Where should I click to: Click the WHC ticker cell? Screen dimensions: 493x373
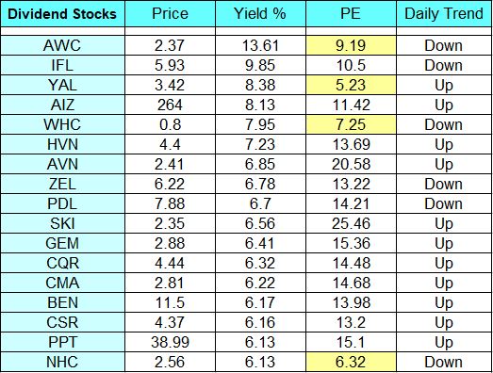pyautogui.click(x=62, y=124)
